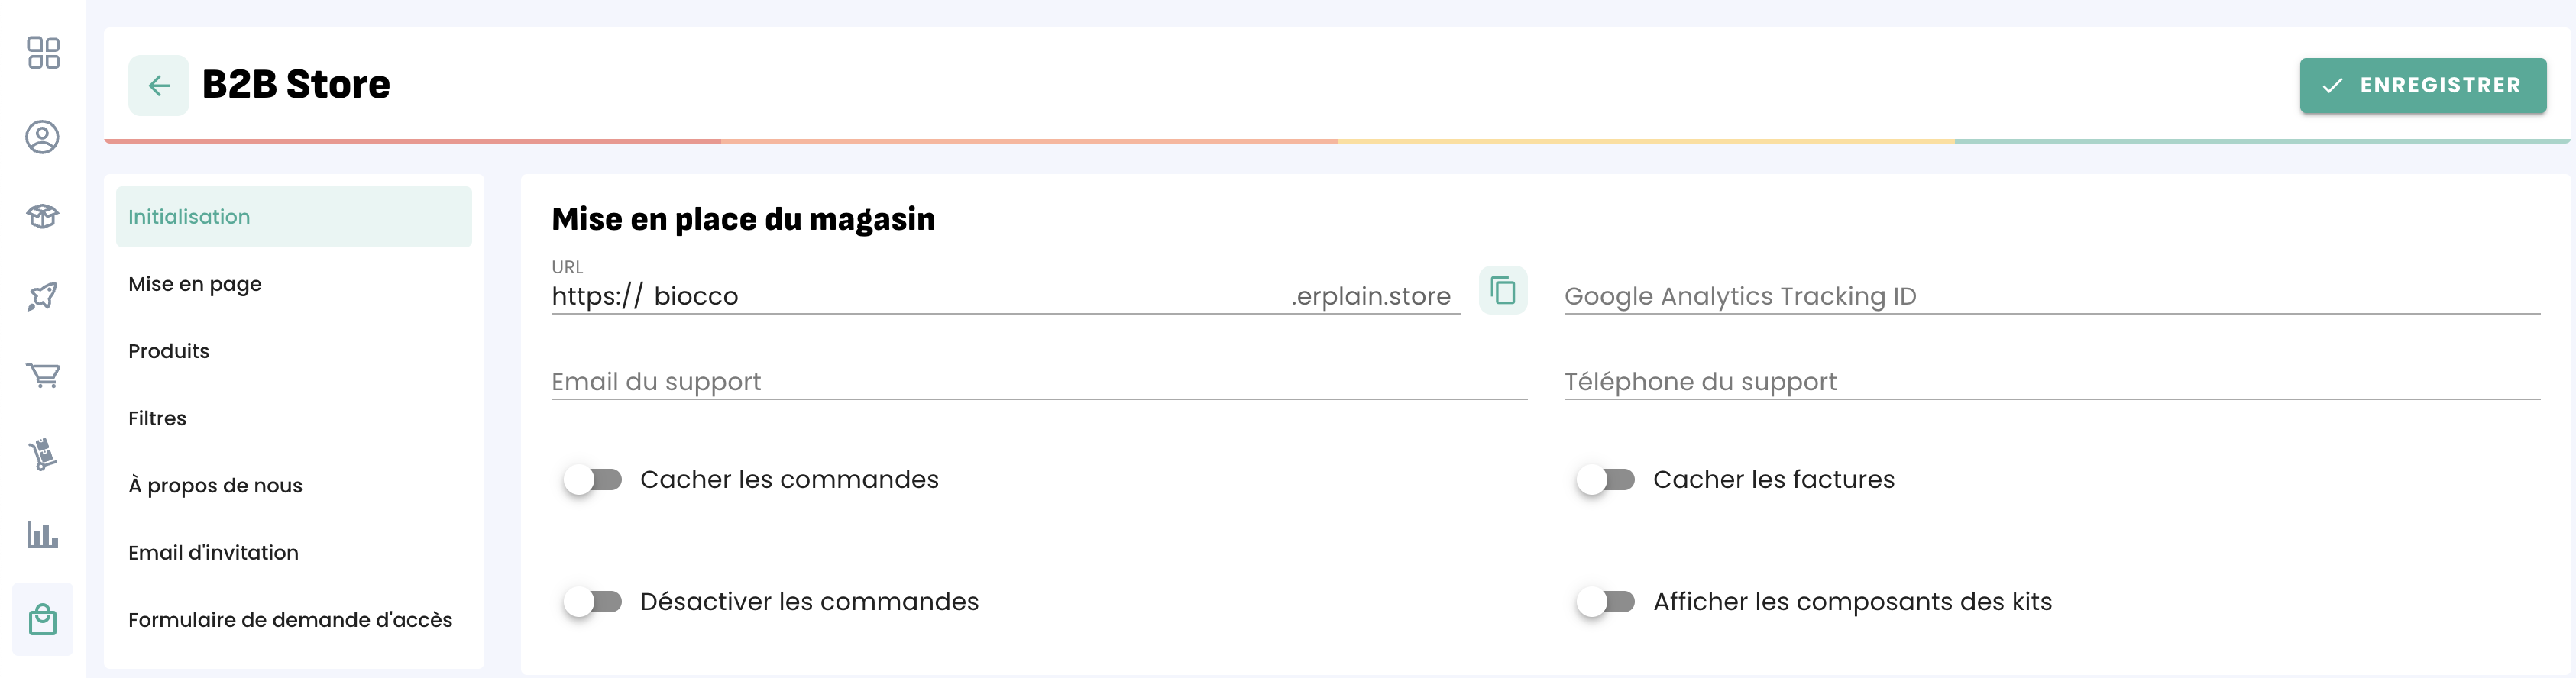Toggle Cacher les commandes switch
This screenshot has width=2576, height=678.
pos(593,480)
